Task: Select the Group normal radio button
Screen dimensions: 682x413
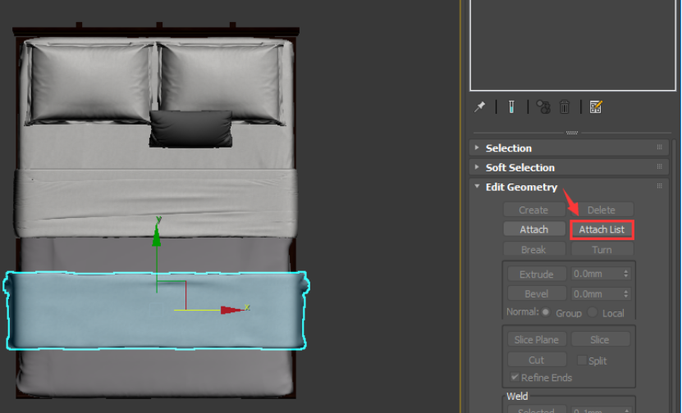Action: tap(547, 313)
